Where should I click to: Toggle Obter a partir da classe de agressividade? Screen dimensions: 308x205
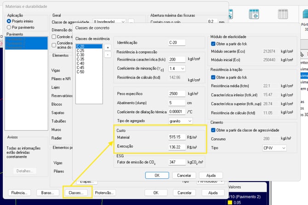pos(213,130)
